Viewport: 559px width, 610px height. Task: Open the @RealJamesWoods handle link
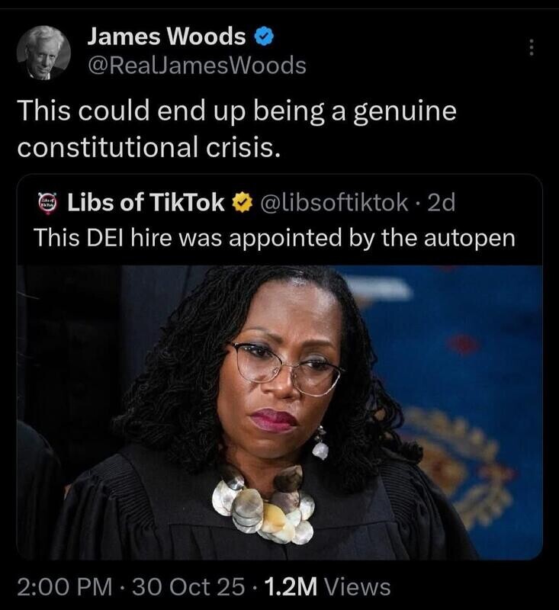pos(198,66)
